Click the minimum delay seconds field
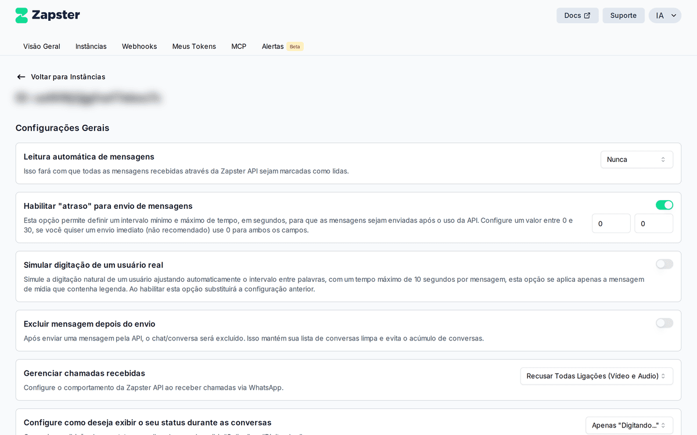This screenshot has width=697, height=435. 610,223
